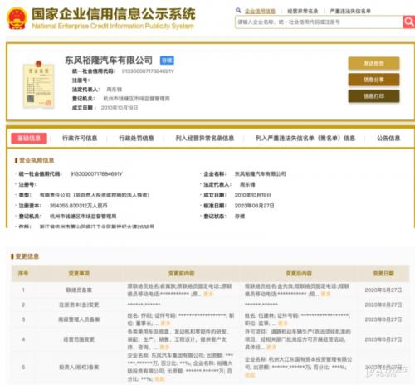Click the national emblem site logo
Viewport: 415px width, 385px height.
tap(17, 18)
